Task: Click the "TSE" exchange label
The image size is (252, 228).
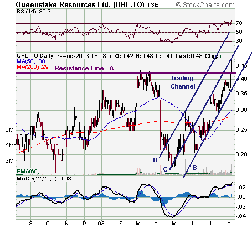Action: [153, 5]
